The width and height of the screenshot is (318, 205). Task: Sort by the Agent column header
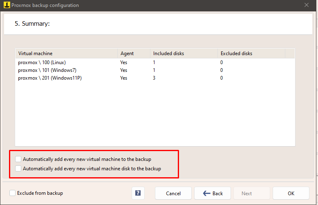[133, 53]
